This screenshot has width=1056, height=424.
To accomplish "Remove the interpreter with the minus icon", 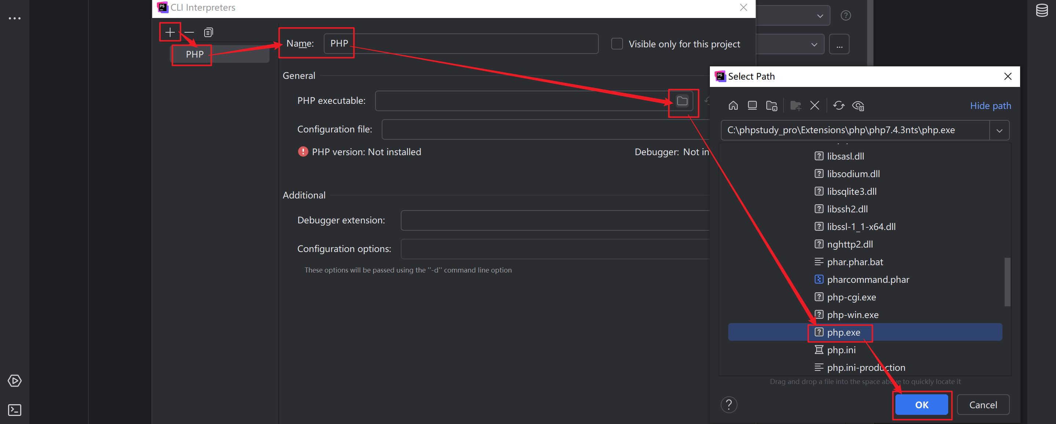I will 189,32.
